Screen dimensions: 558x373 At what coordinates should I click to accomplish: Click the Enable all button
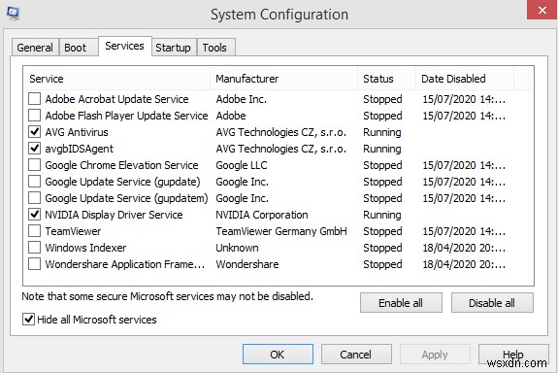[401, 303]
